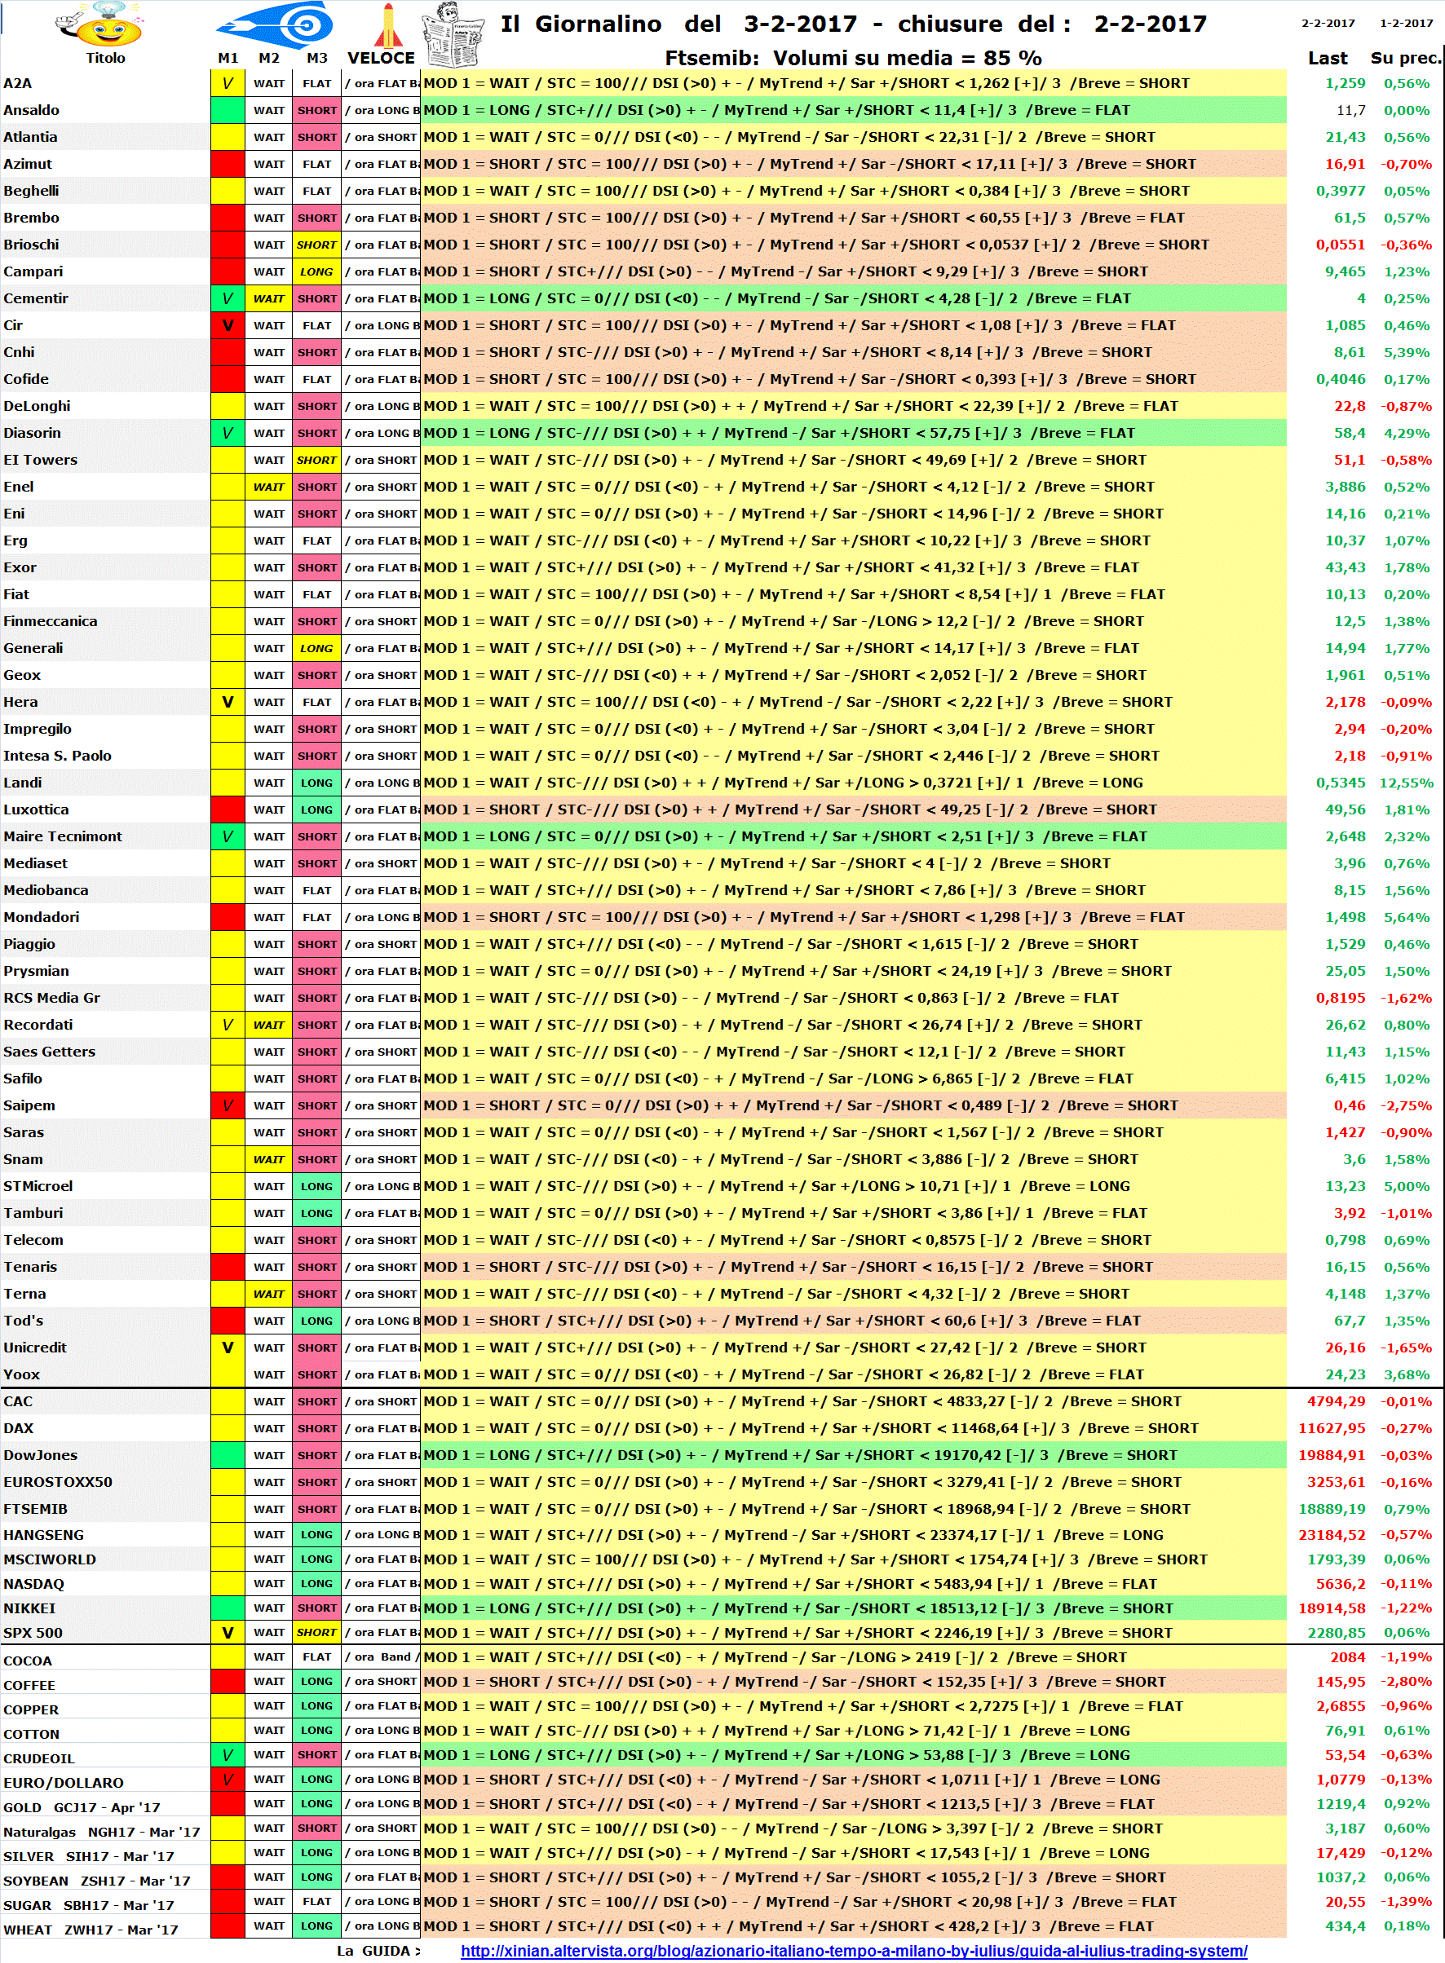
Task: Open the Iulius trading system guide link
Action: click(854, 1950)
